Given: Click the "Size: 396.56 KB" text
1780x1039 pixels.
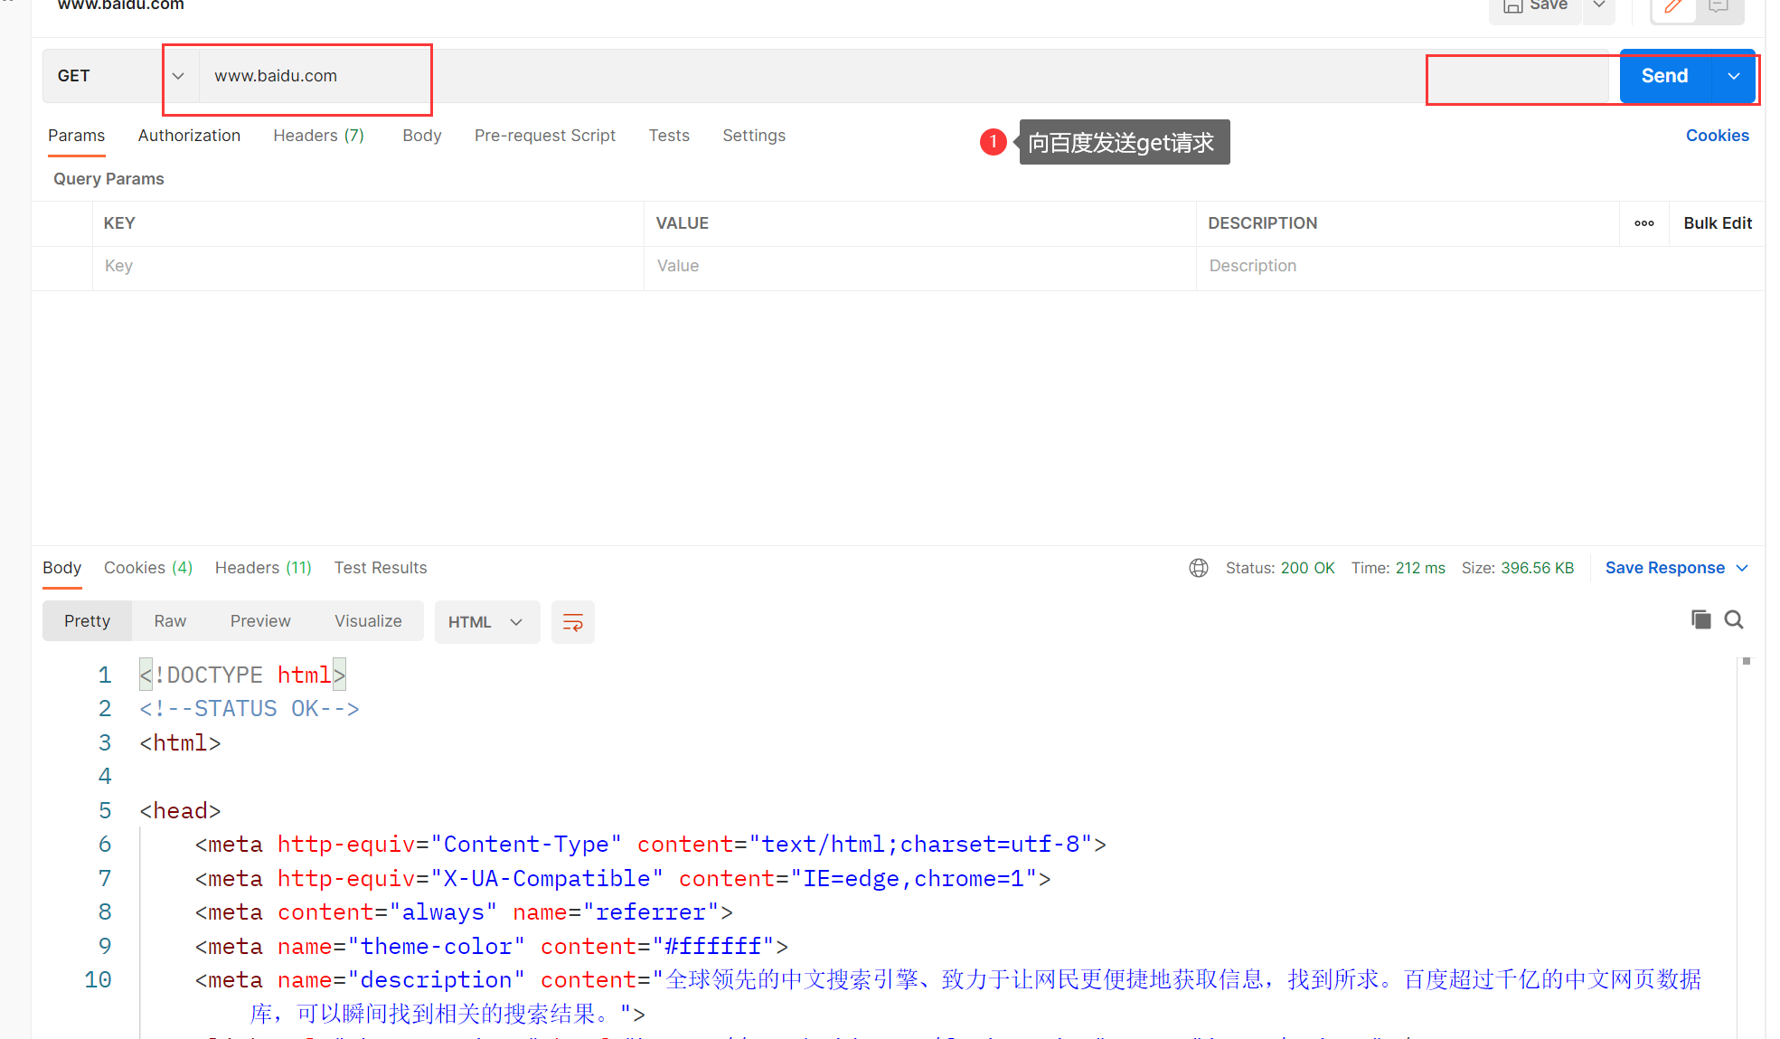Looking at the screenshot, I should [x=1518, y=568].
